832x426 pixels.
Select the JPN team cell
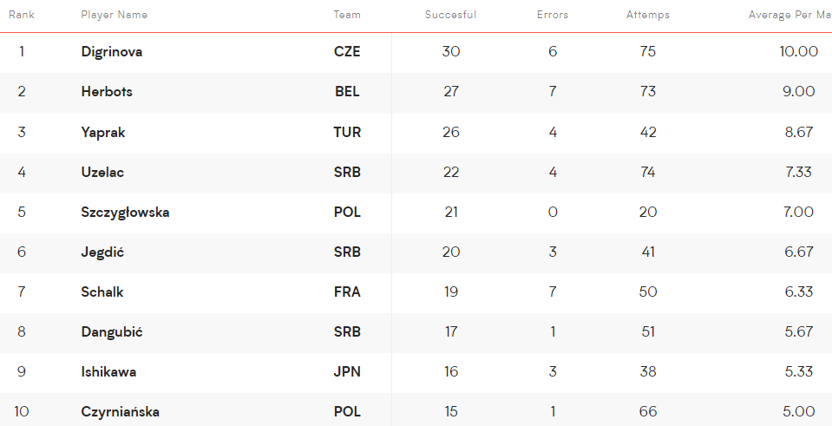click(347, 372)
